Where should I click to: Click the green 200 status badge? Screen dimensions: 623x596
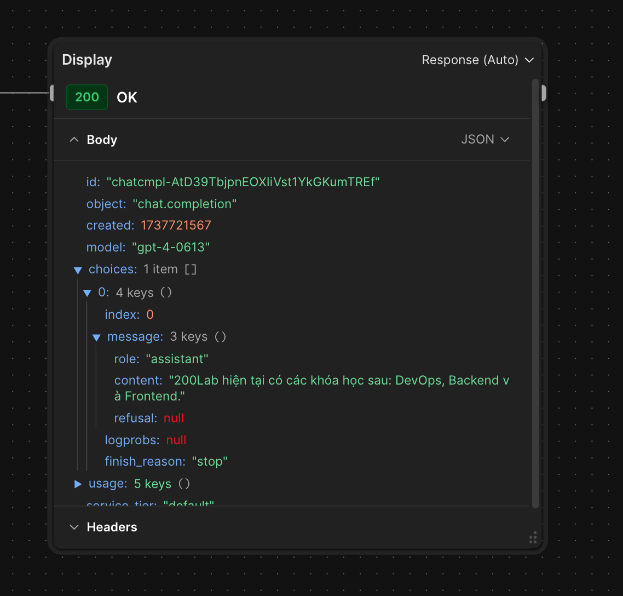click(87, 97)
